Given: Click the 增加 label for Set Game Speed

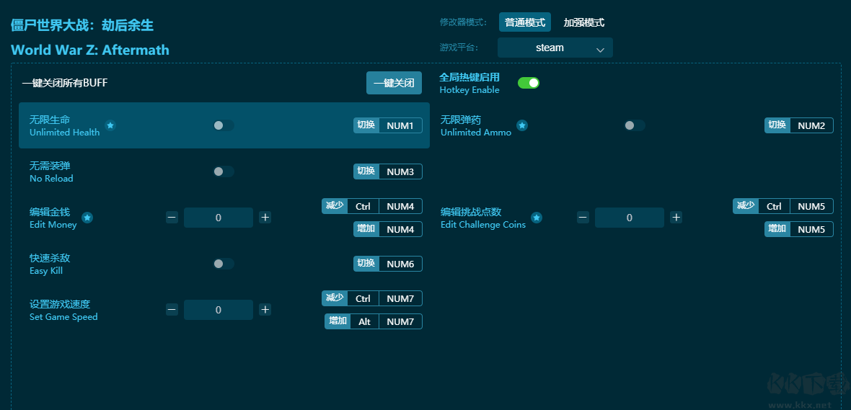Looking at the screenshot, I should (x=338, y=321).
